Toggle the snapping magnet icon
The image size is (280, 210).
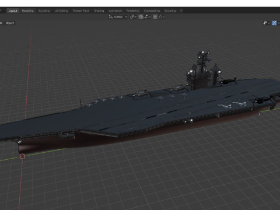click(141, 17)
